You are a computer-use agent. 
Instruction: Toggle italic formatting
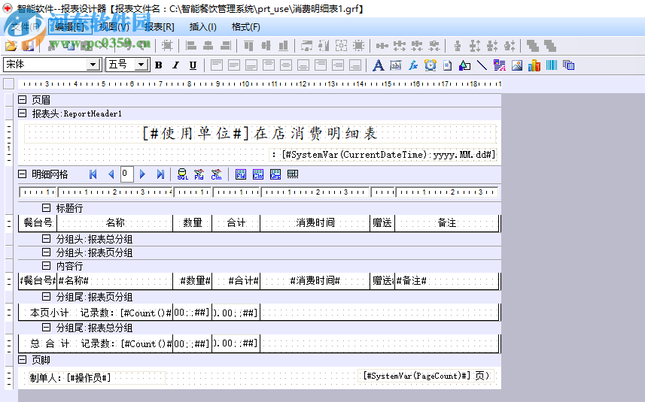click(175, 65)
